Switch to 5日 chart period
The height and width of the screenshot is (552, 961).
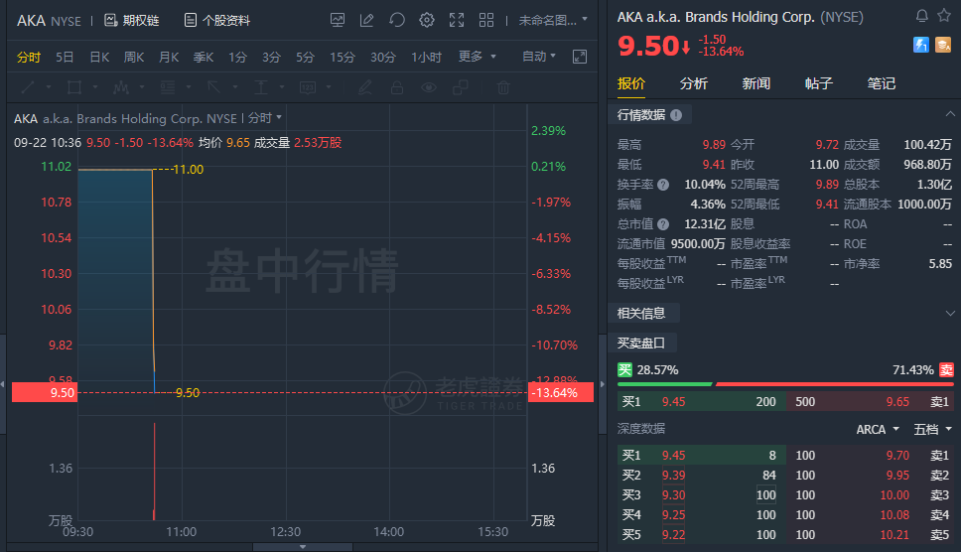pyautogui.click(x=65, y=57)
